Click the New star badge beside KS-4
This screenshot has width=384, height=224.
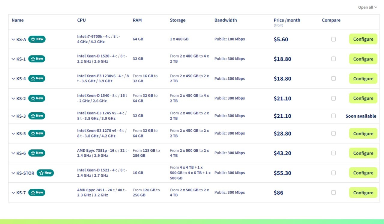tap(37, 78)
